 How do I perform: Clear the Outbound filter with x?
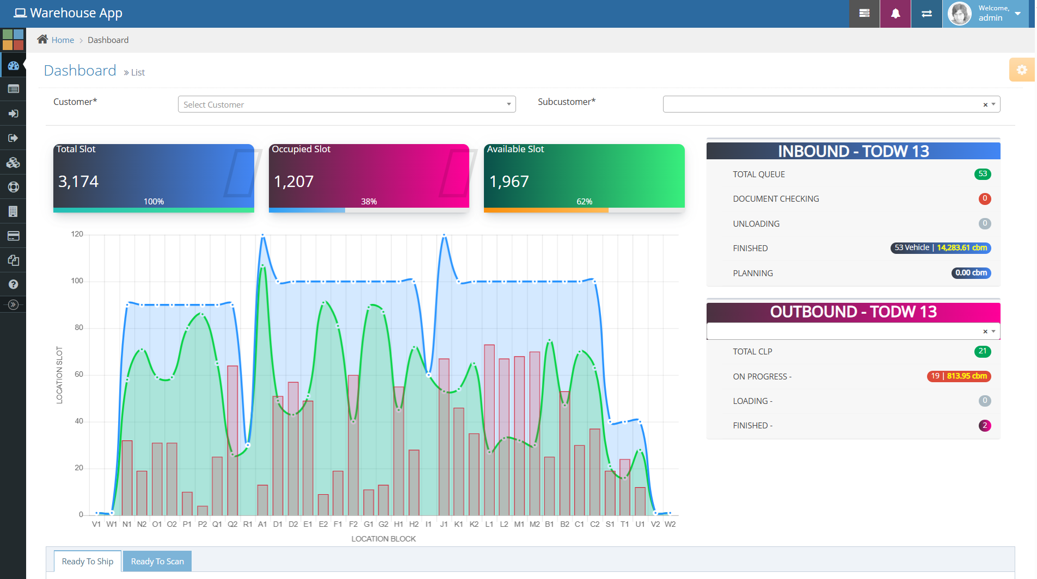[985, 331]
